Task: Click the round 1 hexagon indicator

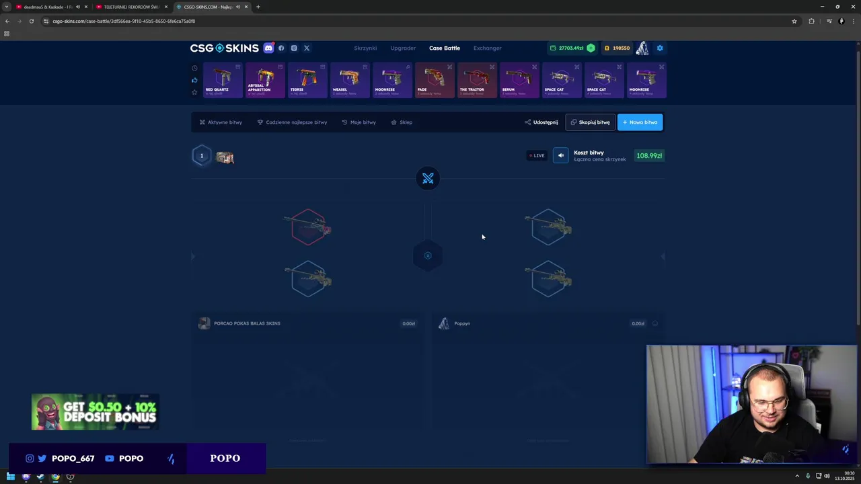Action: 201,156
